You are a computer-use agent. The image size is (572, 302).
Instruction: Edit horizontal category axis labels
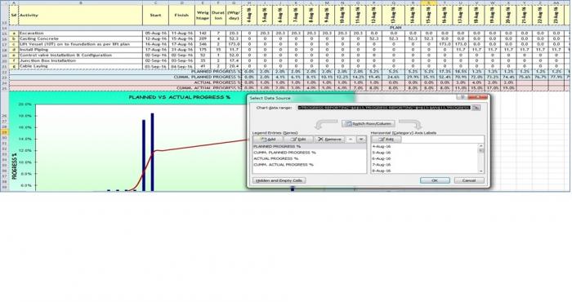coord(387,140)
